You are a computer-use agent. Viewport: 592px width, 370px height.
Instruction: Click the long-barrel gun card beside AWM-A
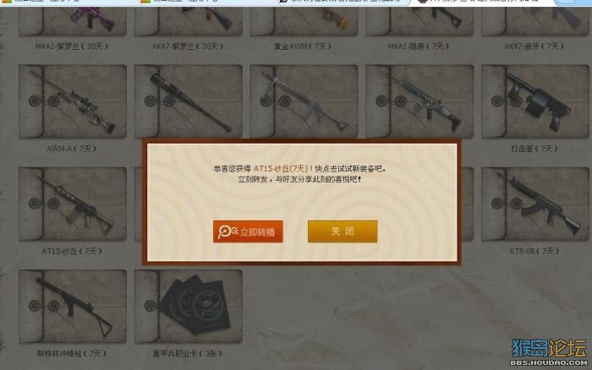(189, 101)
